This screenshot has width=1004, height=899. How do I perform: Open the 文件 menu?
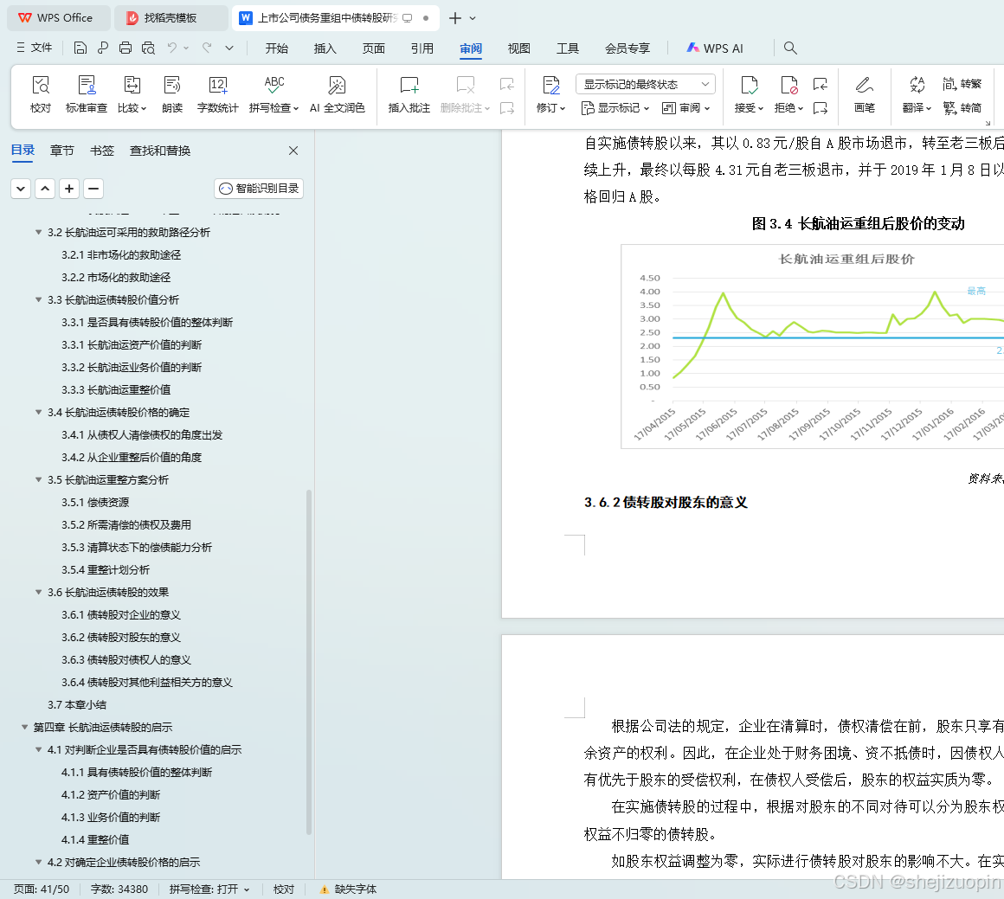pyautogui.click(x=34, y=48)
